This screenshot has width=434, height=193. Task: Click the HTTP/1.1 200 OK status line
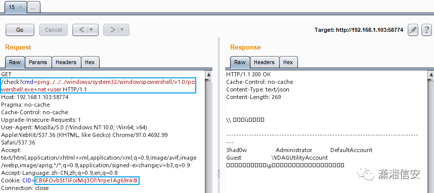pos(248,74)
